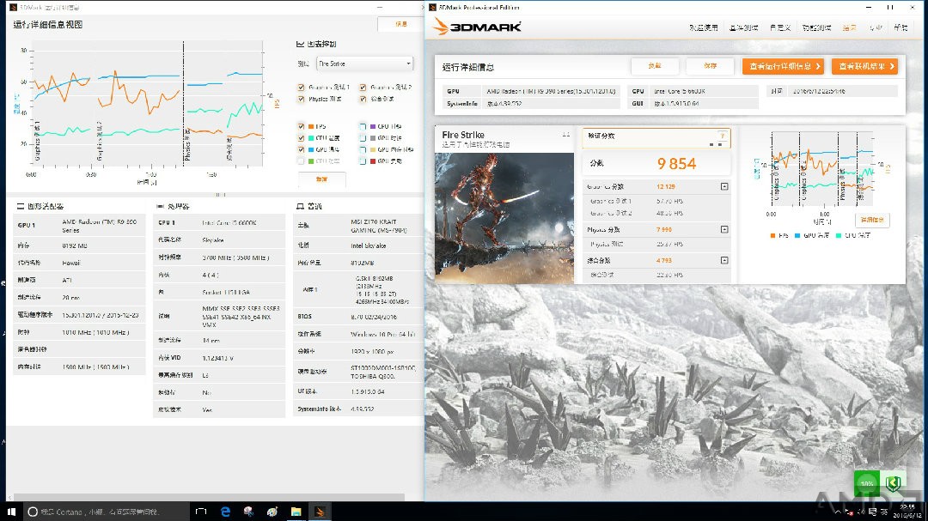
Task: Collapse the Physics score 7 990 section
Action: point(724,229)
